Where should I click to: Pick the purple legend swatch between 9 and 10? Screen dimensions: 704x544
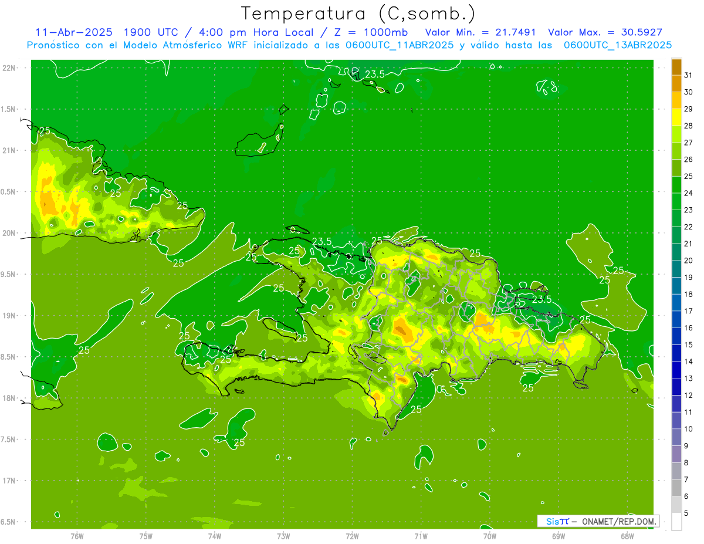click(x=676, y=437)
